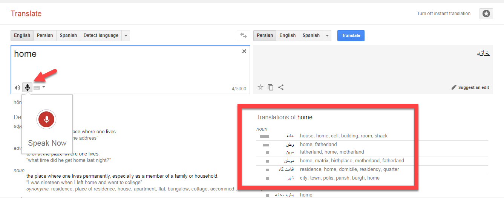504x198 pixels.
Task: Open the virtual keyboard input tool
Action: (37, 88)
